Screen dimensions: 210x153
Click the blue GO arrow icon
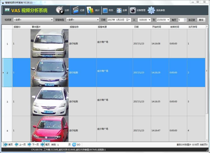[x=74, y=144]
